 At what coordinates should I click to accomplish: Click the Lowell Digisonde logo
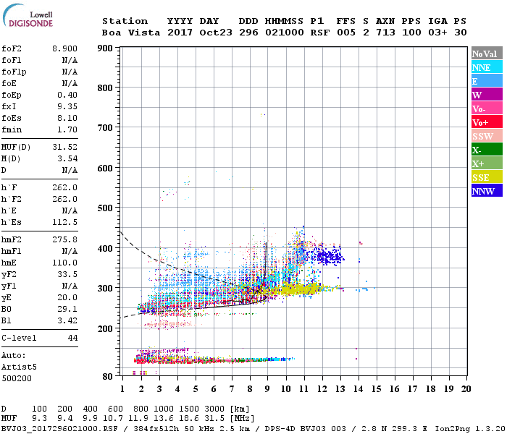coord(28,15)
